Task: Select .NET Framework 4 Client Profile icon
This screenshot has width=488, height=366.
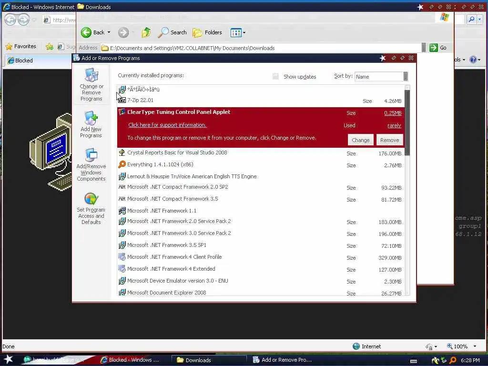Action: [x=122, y=257]
